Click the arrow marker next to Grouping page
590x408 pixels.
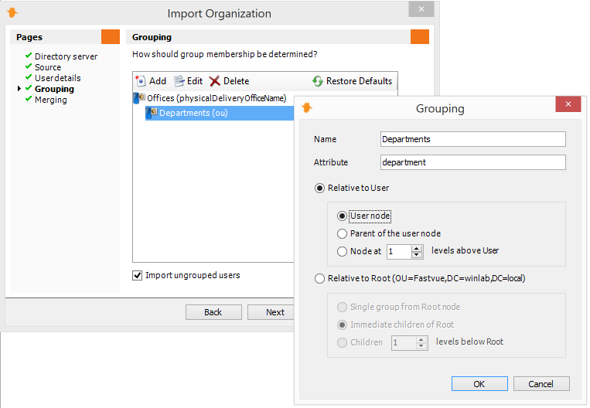point(19,89)
